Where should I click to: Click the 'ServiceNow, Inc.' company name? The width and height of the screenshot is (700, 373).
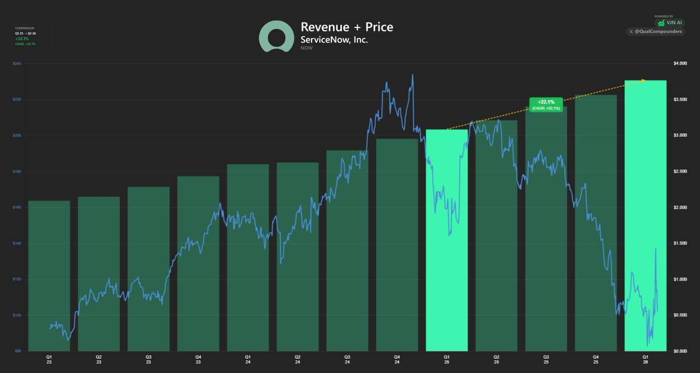pyautogui.click(x=334, y=40)
